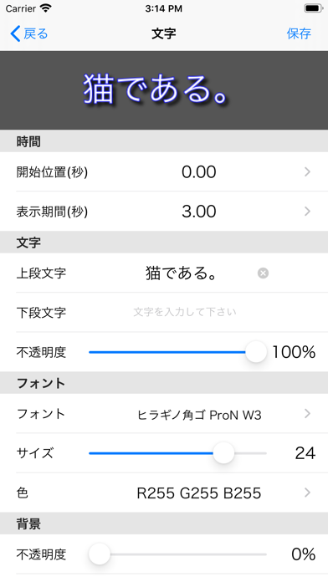Tap the 猫である。 preview text banner

tap(164, 90)
